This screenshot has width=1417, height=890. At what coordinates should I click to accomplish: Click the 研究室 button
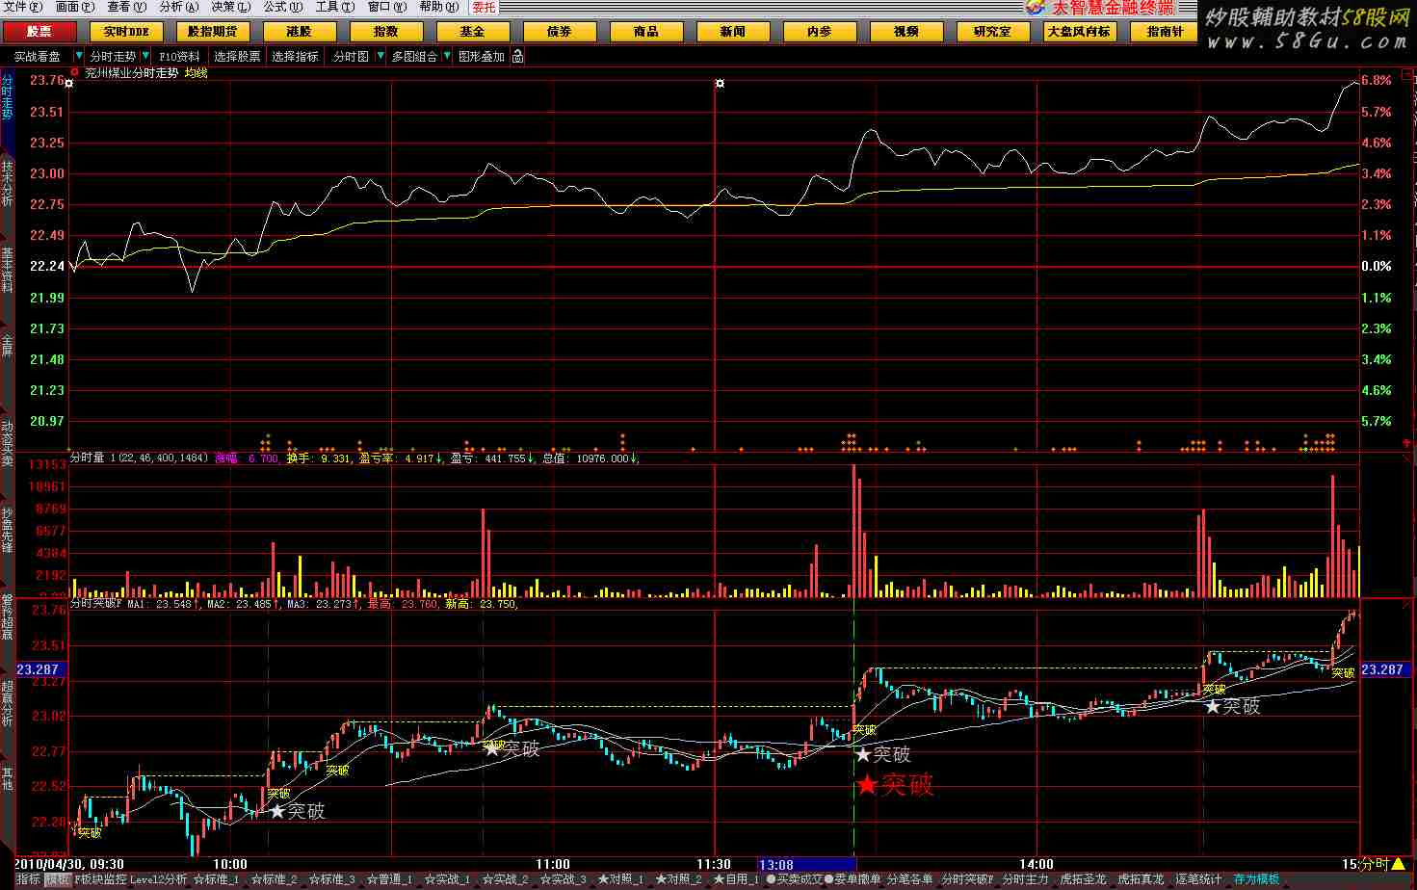[x=993, y=32]
